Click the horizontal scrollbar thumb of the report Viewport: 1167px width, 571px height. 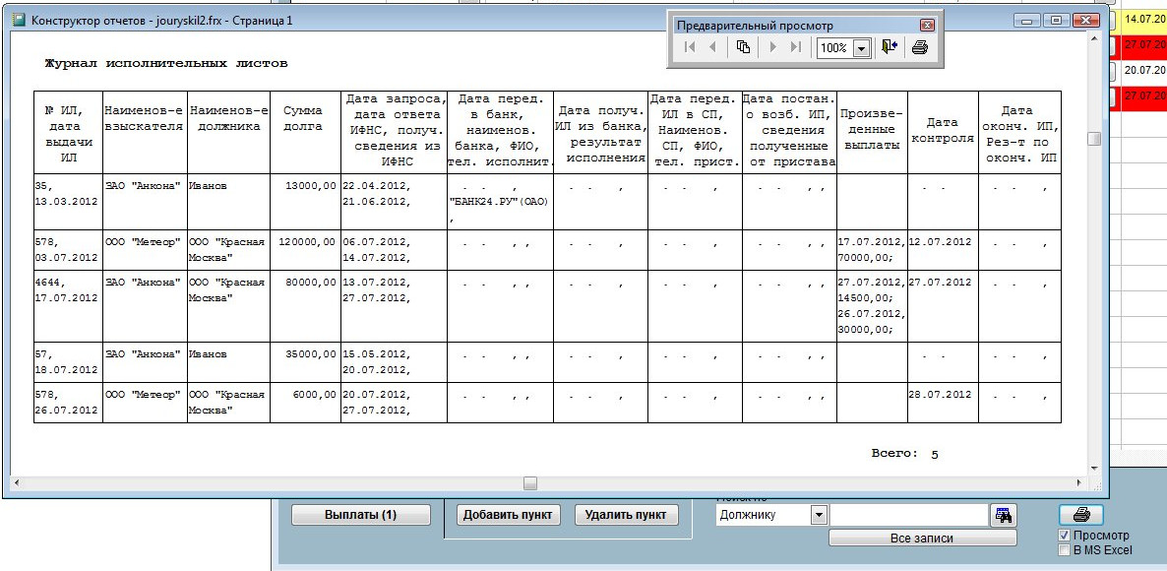pos(530,483)
